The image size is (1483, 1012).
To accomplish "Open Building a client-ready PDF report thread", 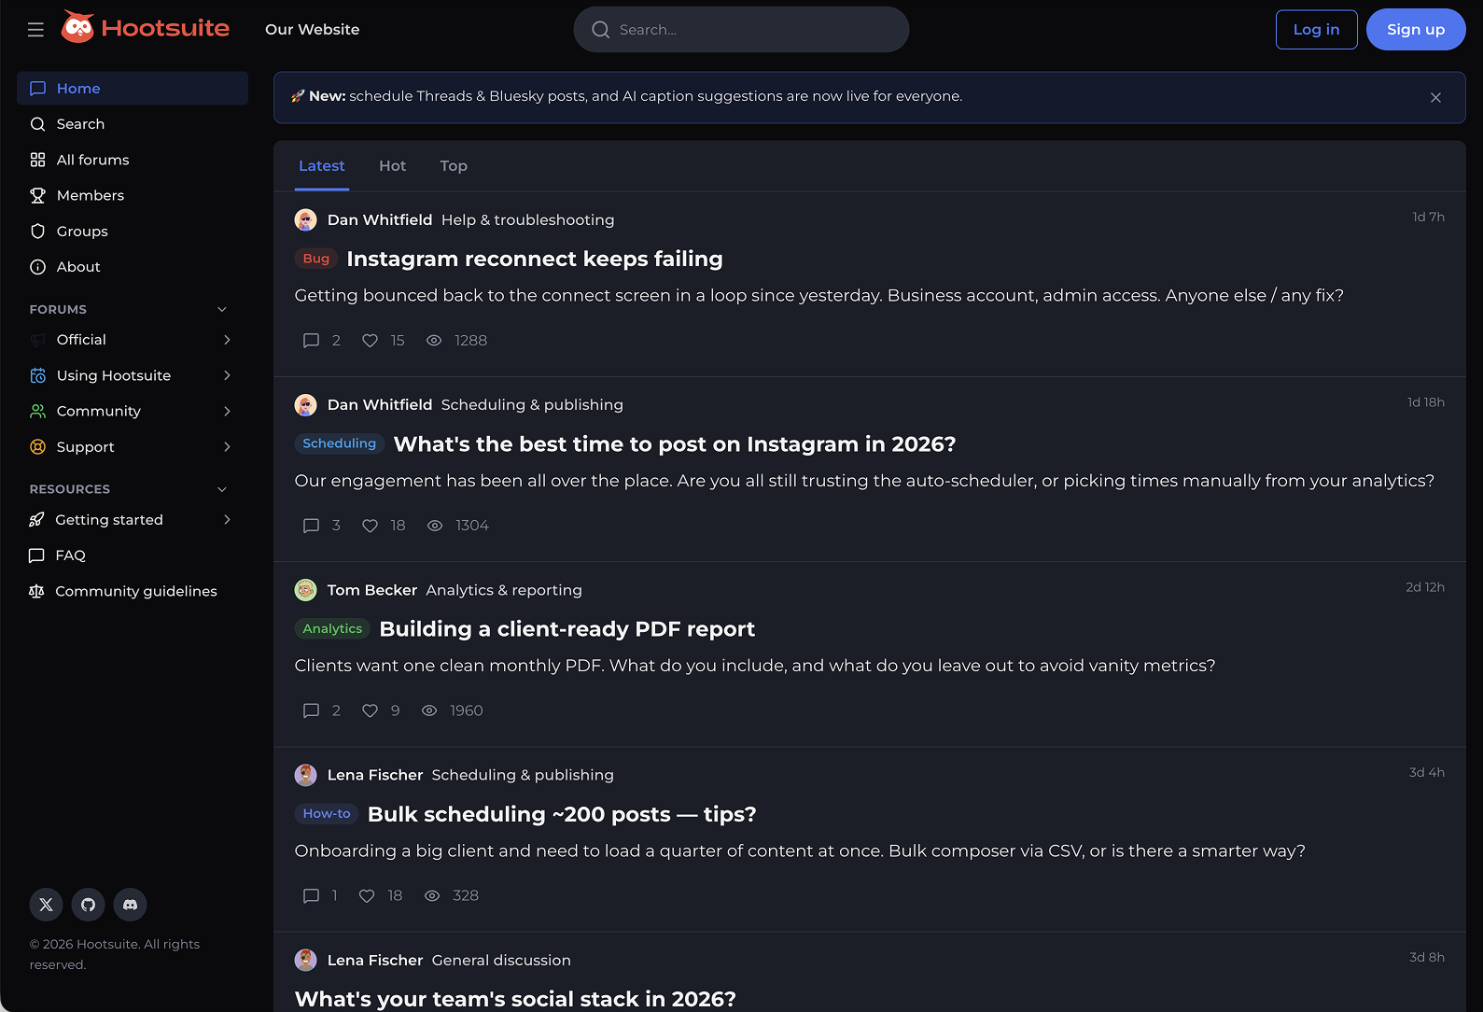I will point(567,629).
